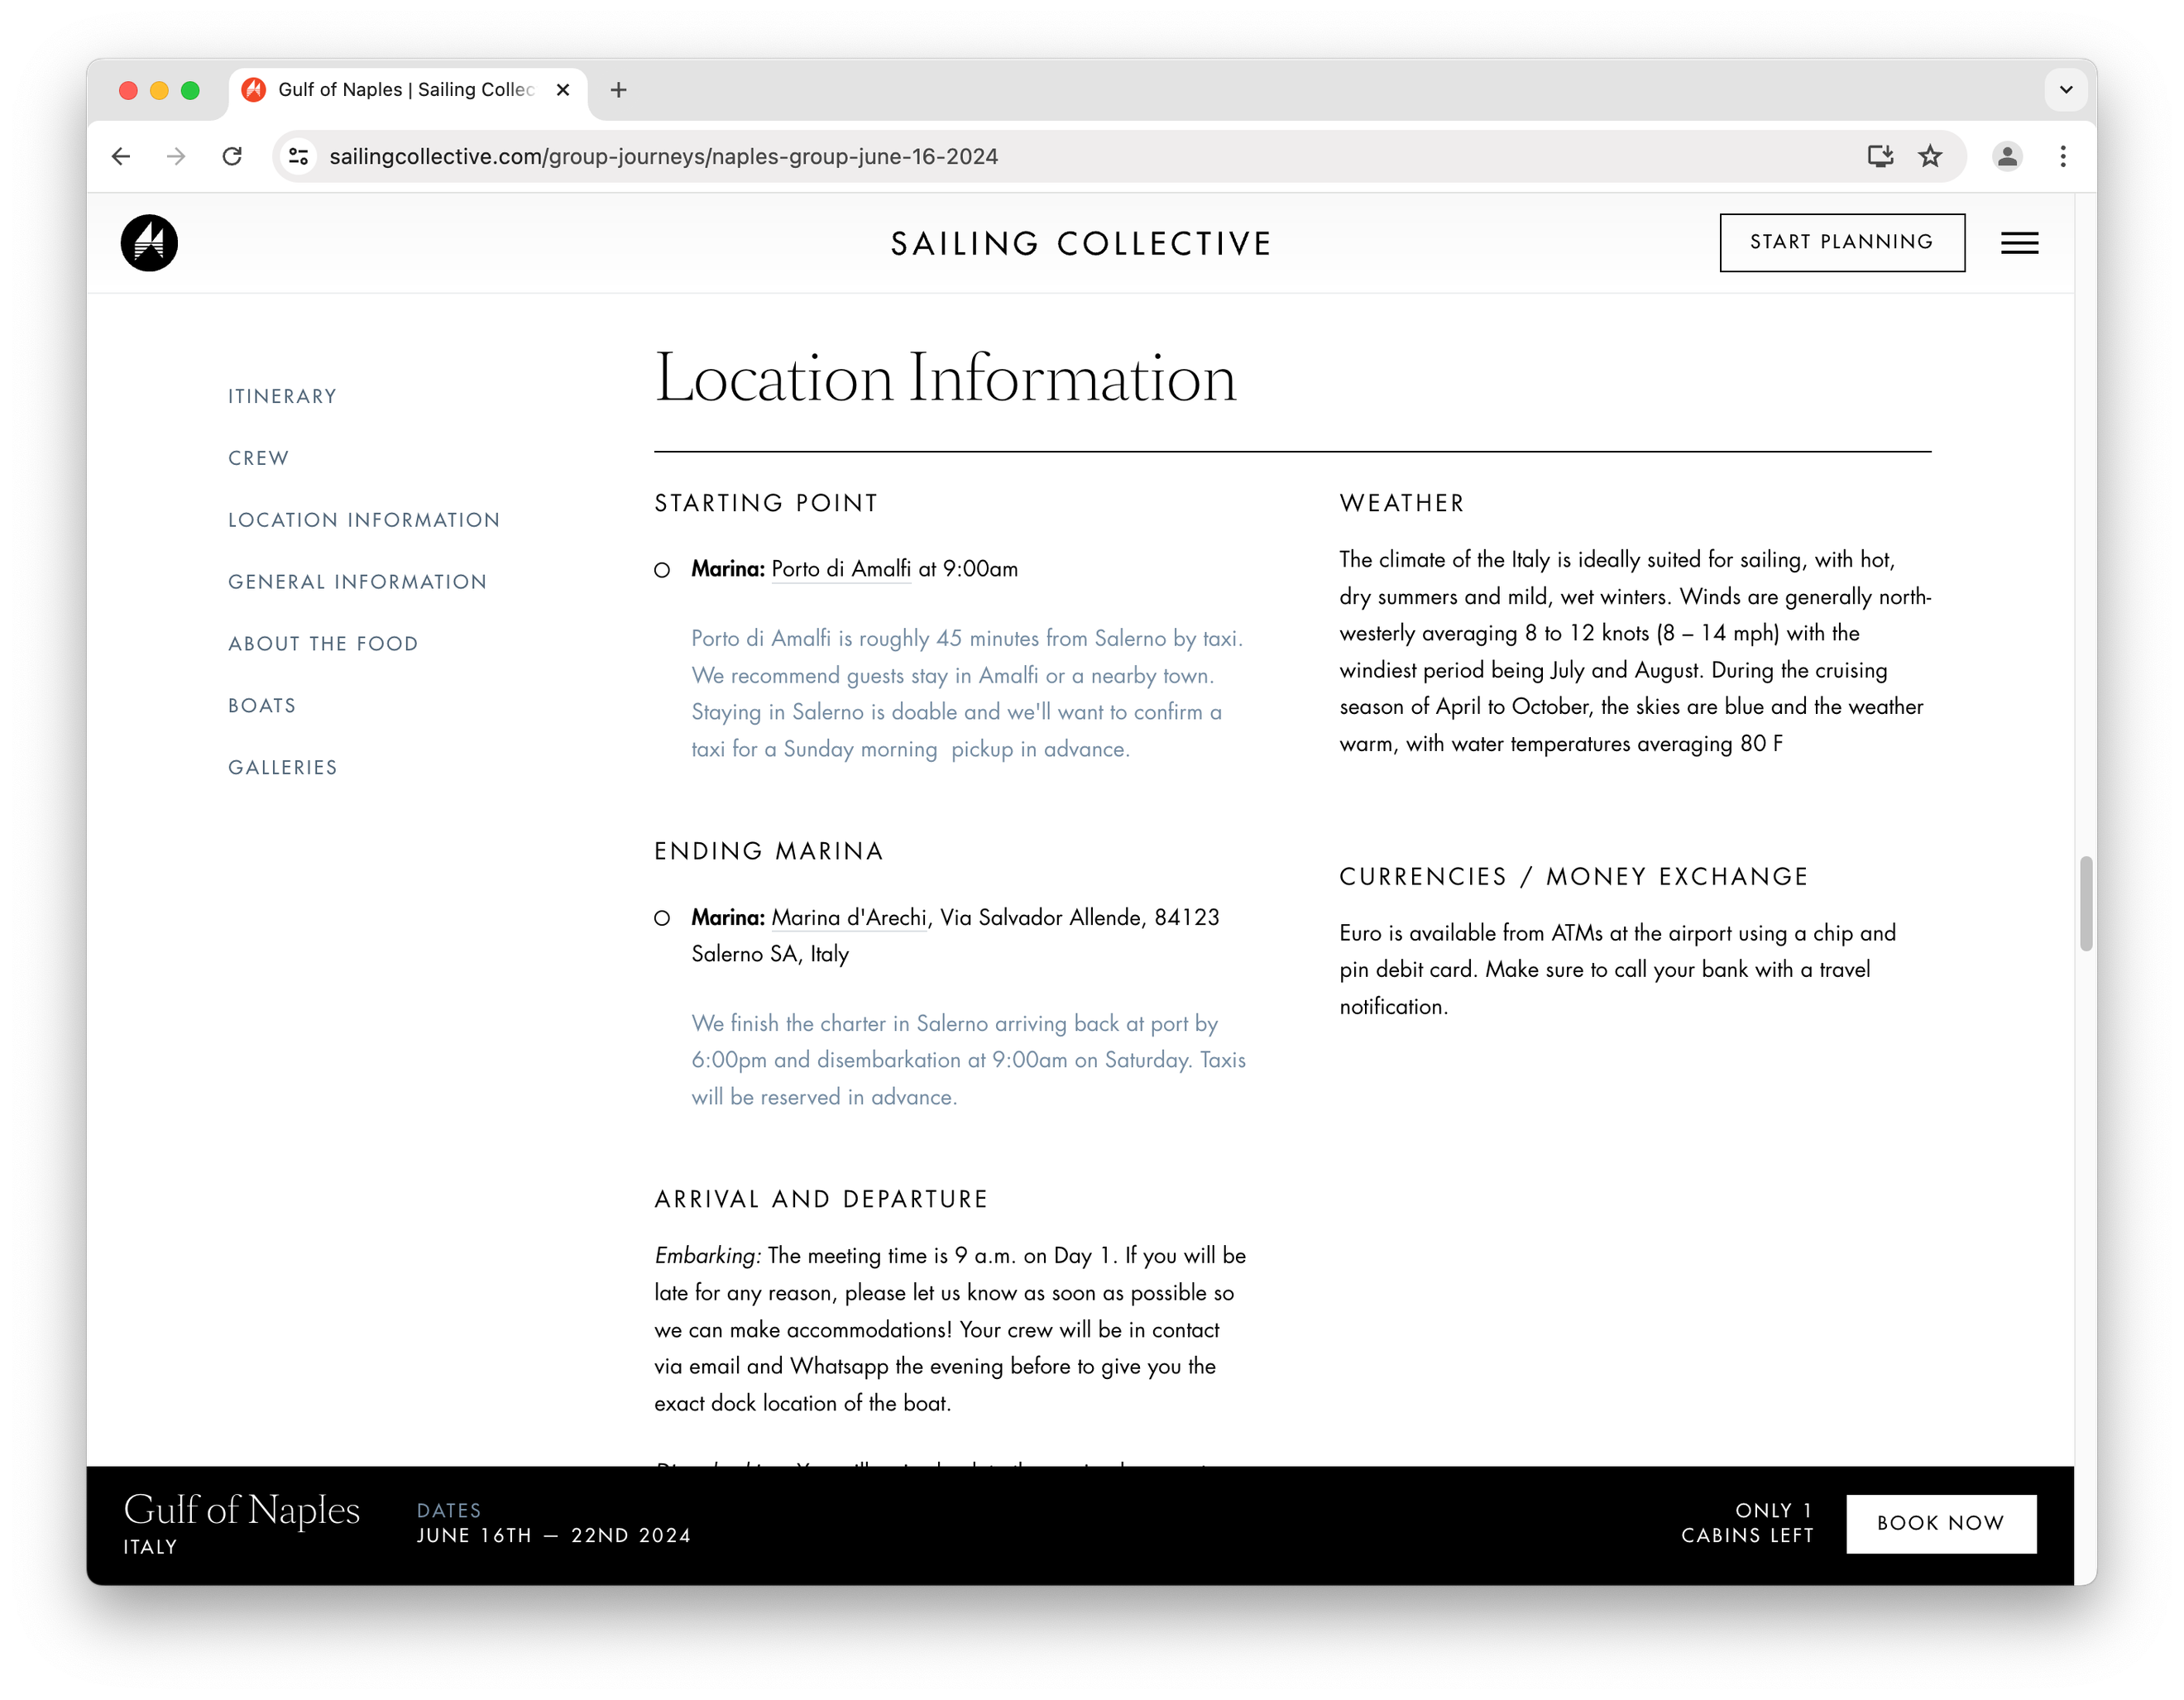
Task: View site information icon in address bar
Action: click(x=298, y=156)
